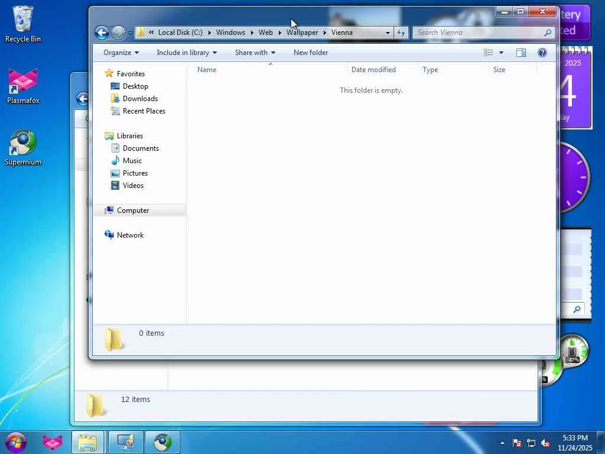This screenshot has height=454, width=605.
Task: Expand the arrow after Wallpaper in path
Action: [x=324, y=33]
